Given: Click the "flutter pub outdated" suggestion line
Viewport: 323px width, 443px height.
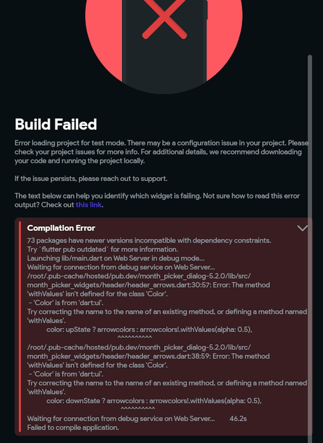Looking at the screenshot, I should coord(102,249).
